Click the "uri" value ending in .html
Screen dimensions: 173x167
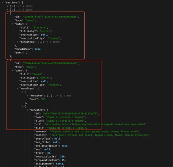coord(96,124)
